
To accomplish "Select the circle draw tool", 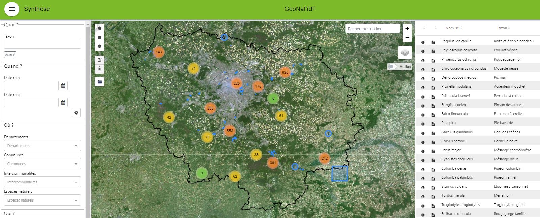I will (99, 46).
